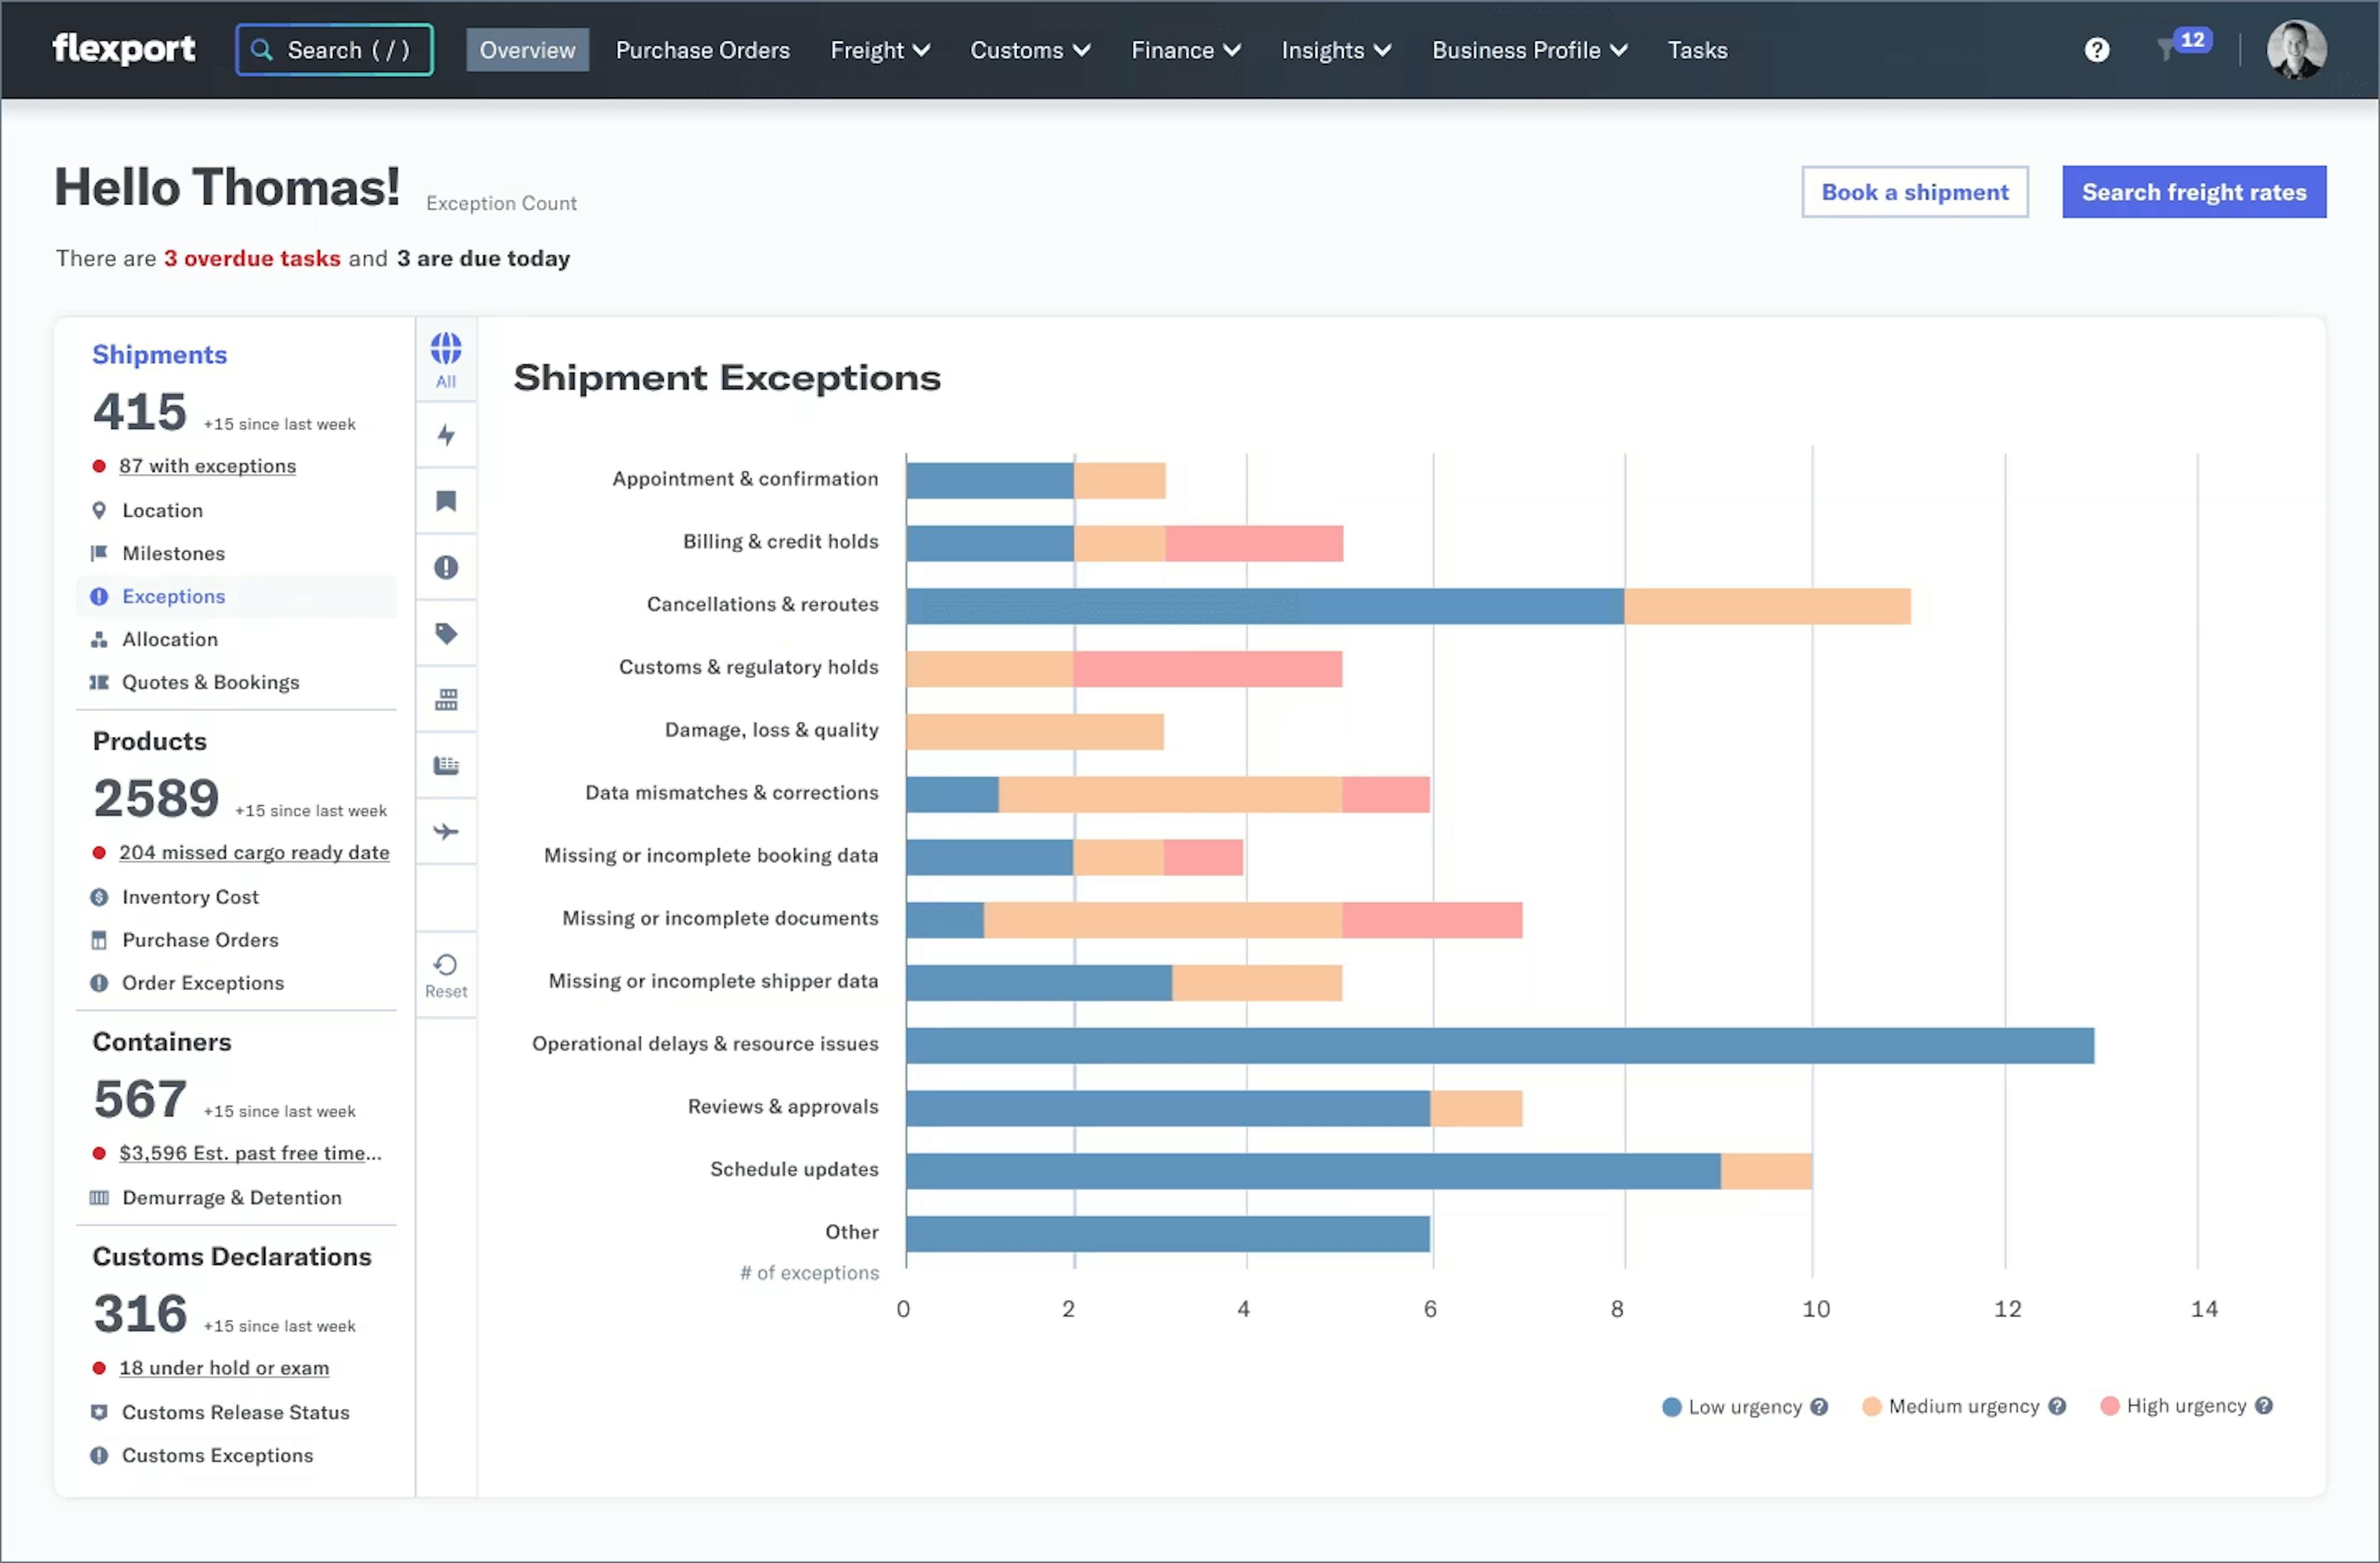Open help via the question mark icon

2097,49
